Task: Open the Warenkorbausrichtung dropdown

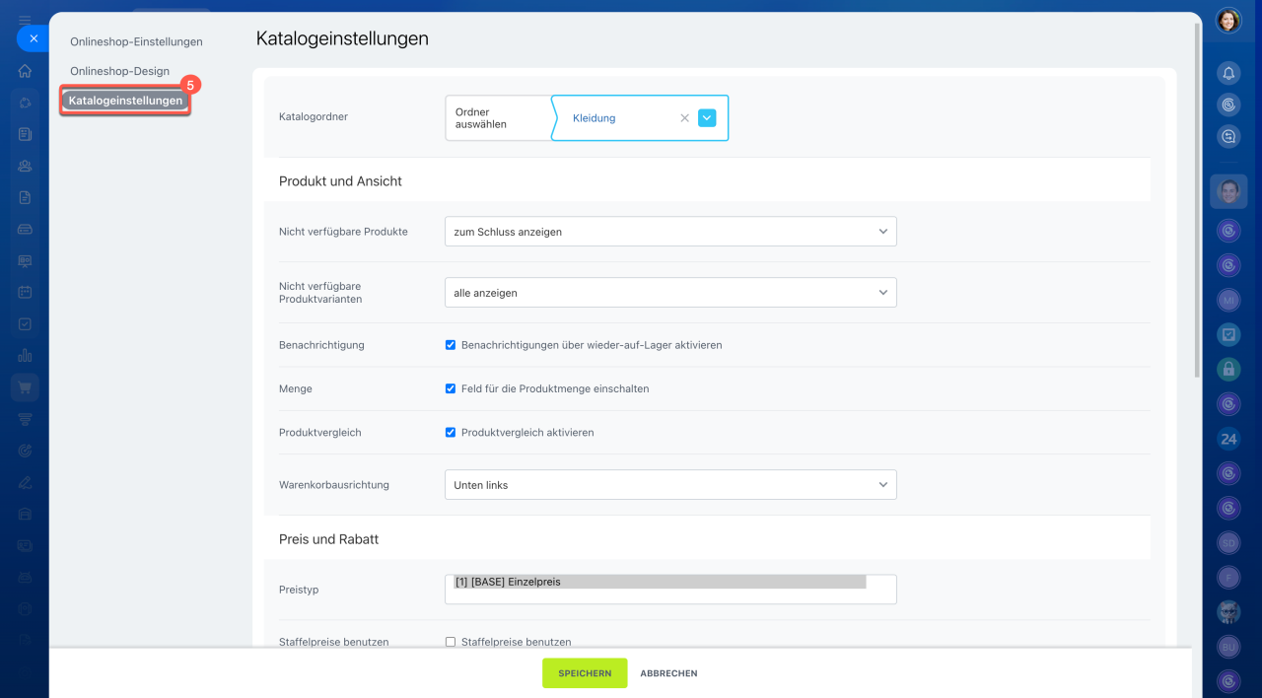Action: 670,485
